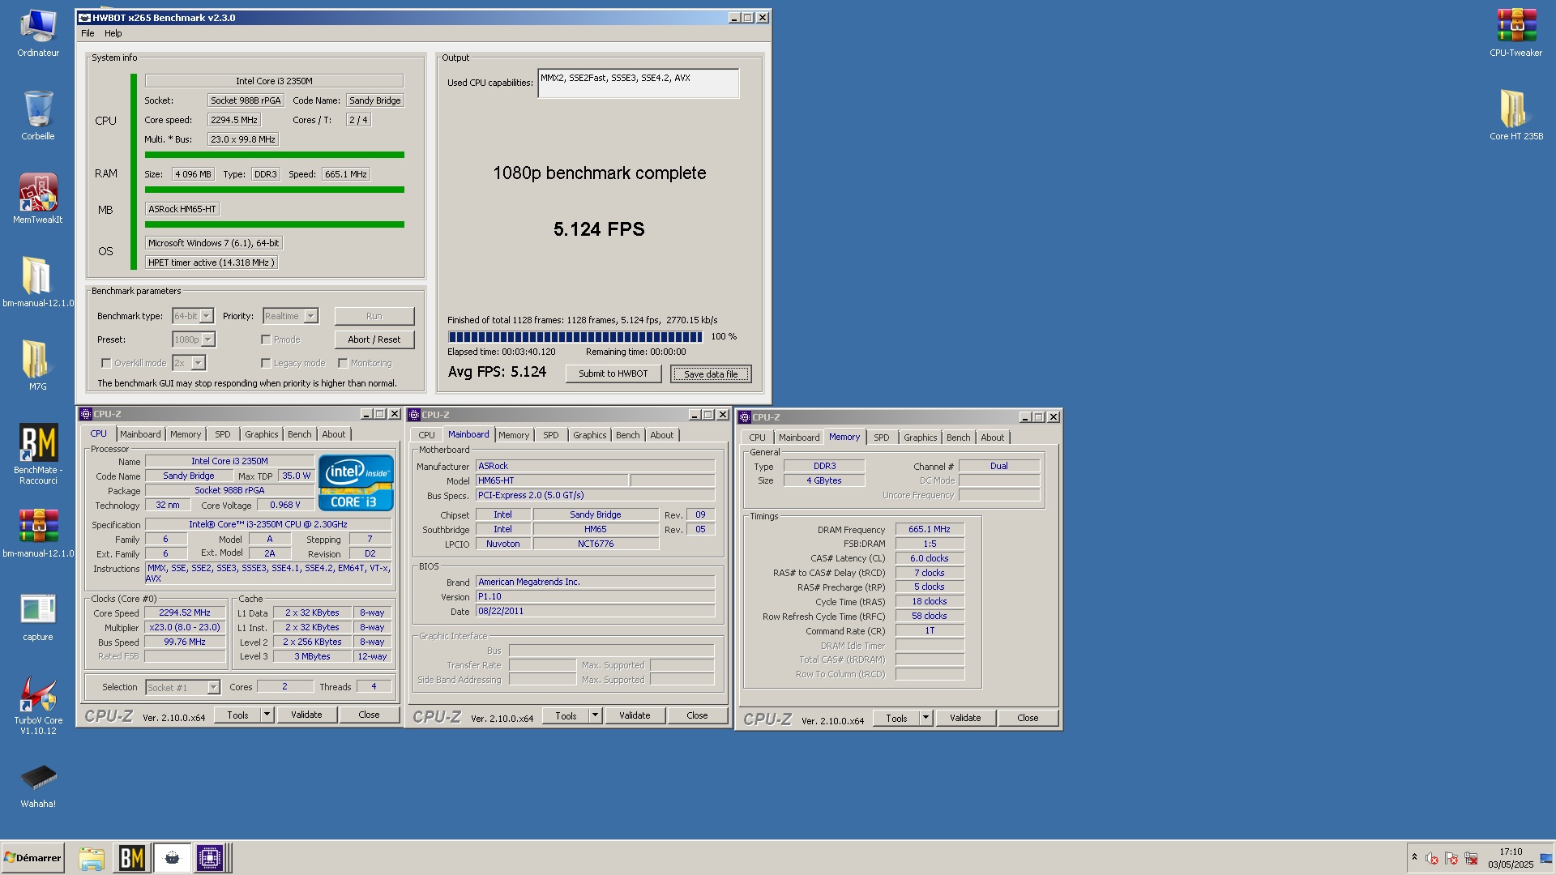1556x875 pixels.
Task: Launch MemTweakIt desktop shortcut
Action: 38,199
